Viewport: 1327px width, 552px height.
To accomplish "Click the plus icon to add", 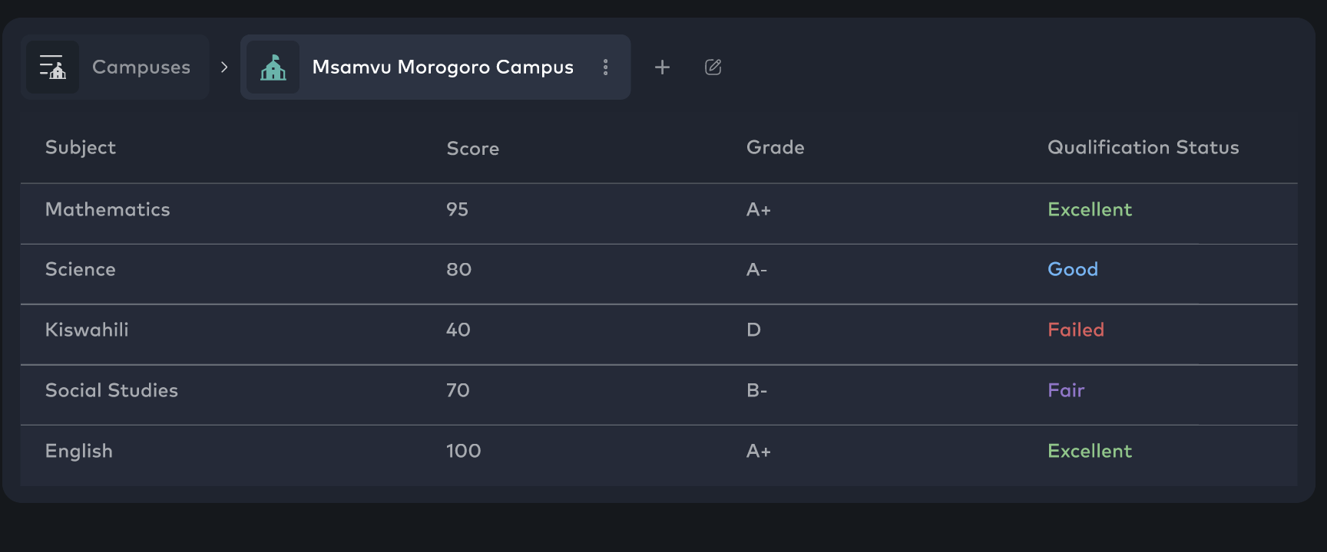I will tap(662, 67).
